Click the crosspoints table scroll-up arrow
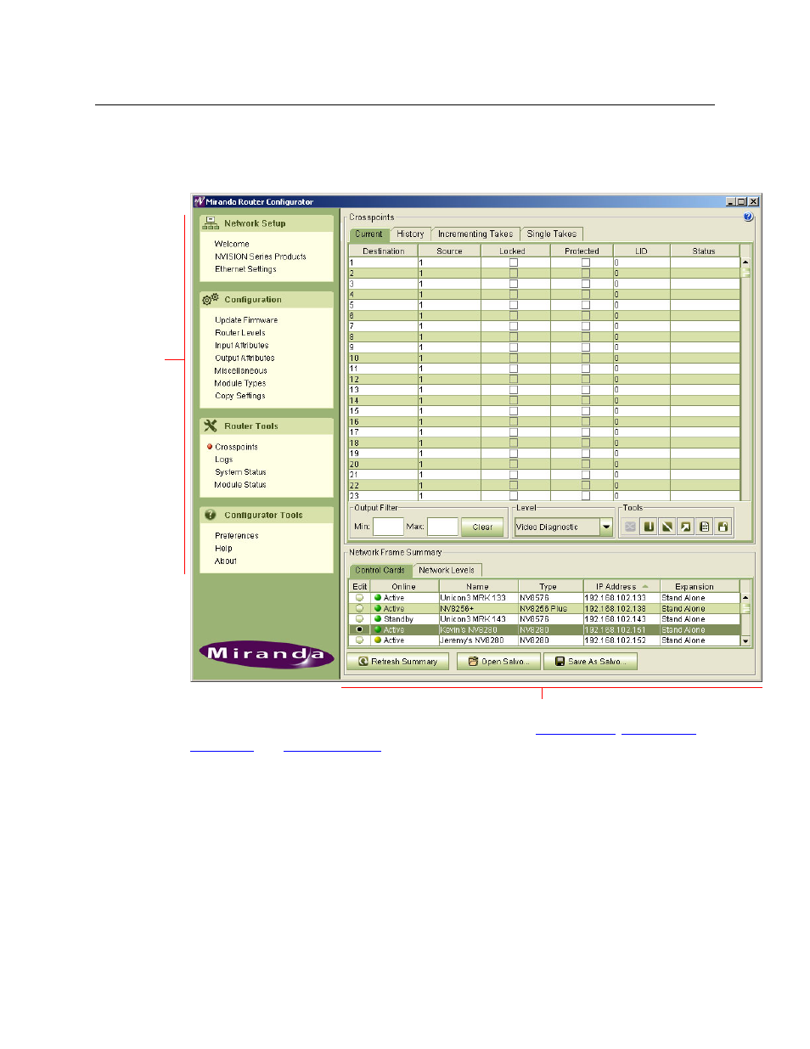810x1049 pixels. click(745, 262)
